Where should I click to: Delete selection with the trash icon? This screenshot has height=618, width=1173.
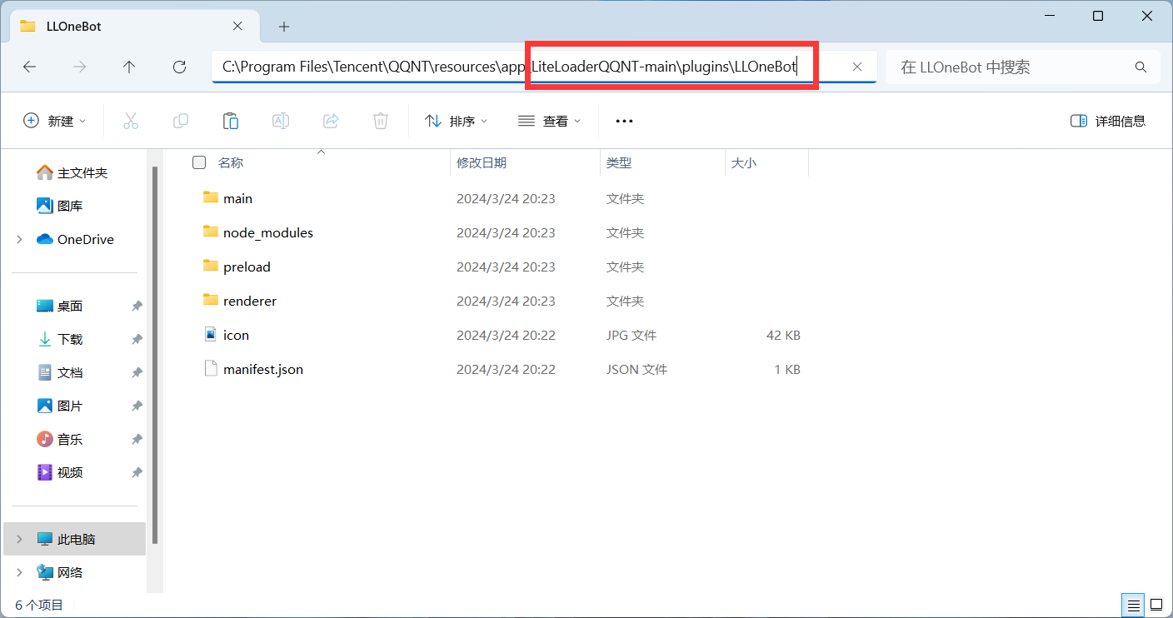click(x=381, y=120)
